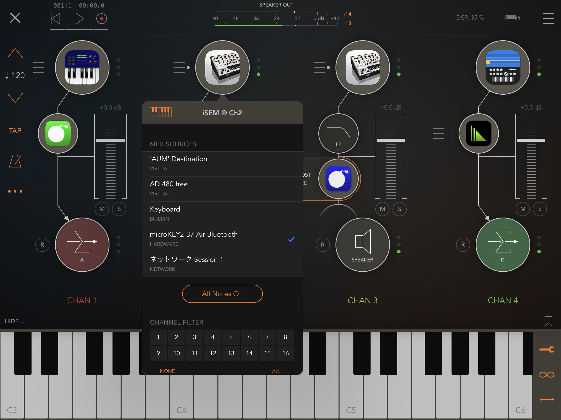Click the keyboard icon in iSEM popup header
The width and height of the screenshot is (561, 420).
point(160,112)
